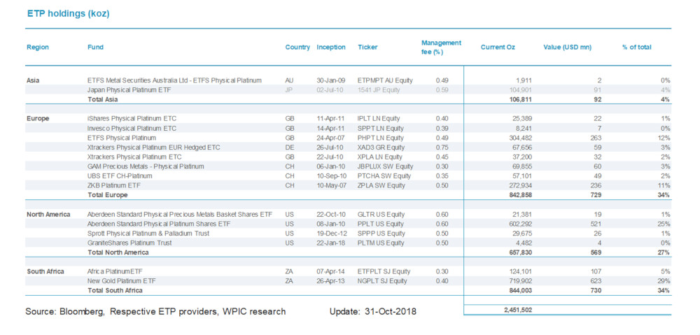
Task: Click the 'Source: Bloomberg' footnote text
Action: (155, 311)
